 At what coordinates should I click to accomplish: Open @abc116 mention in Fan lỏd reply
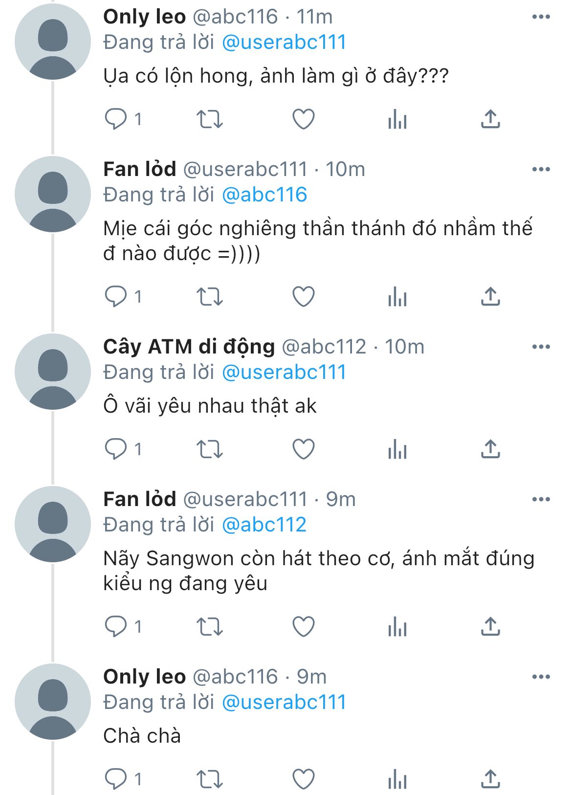tap(264, 195)
